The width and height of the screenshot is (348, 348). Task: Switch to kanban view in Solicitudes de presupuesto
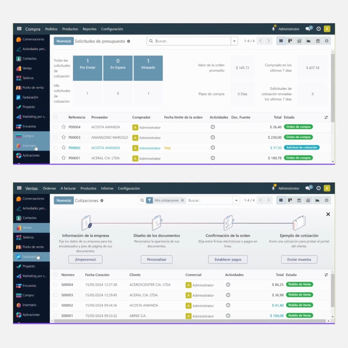290,41
